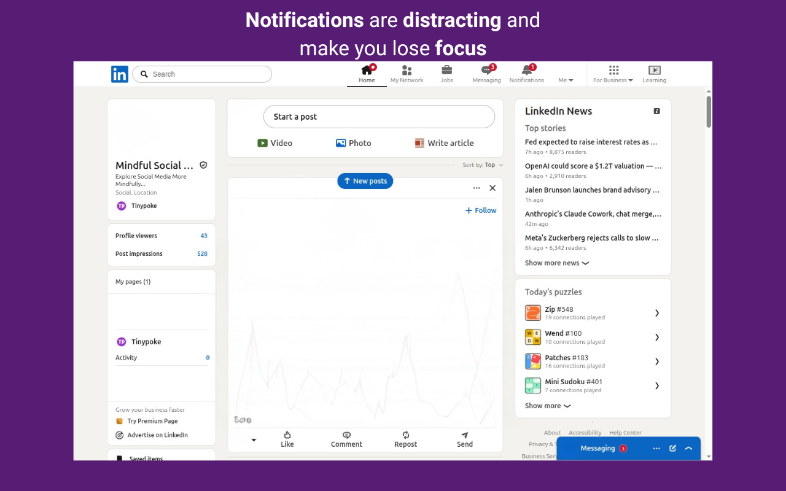The image size is (786, 491).
Task: Click the LinkedIn logo icon
Action: tap(120, 74)
